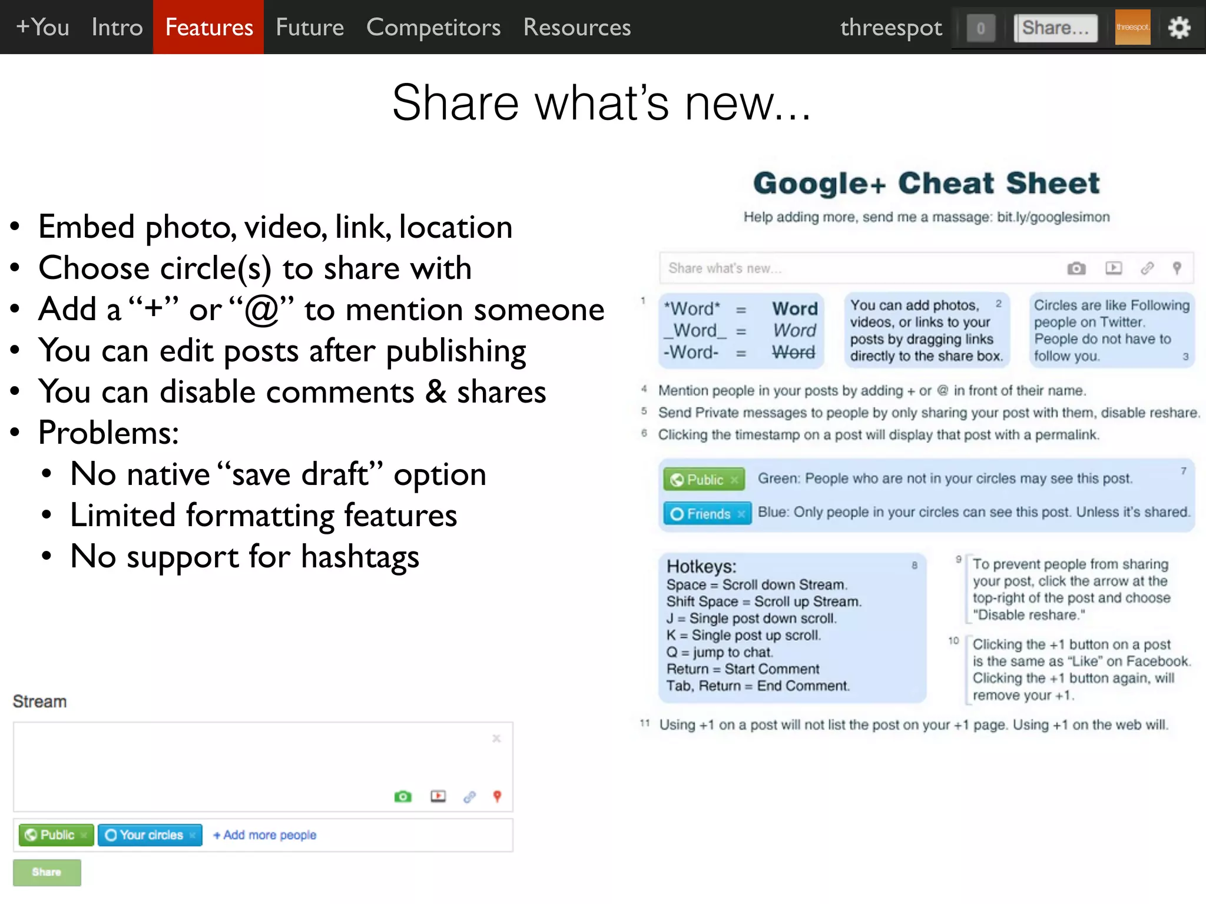Click 'Tab, Return = End Comment.' line

coord(758,686)
